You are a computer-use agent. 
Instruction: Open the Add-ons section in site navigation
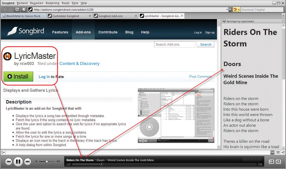pos(83,32)
